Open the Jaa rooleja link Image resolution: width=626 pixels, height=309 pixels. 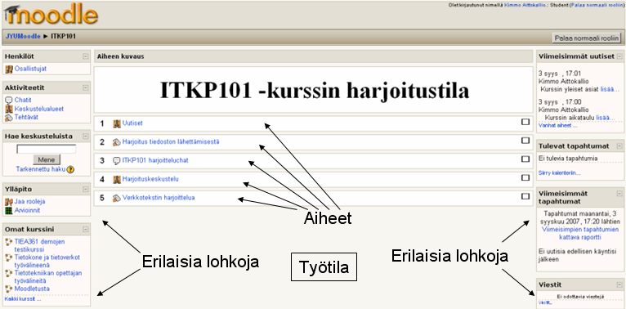(29, 202)
